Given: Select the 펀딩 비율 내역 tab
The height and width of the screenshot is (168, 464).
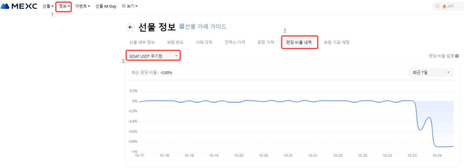Looking at the screenshot, I should coord(299,42).
